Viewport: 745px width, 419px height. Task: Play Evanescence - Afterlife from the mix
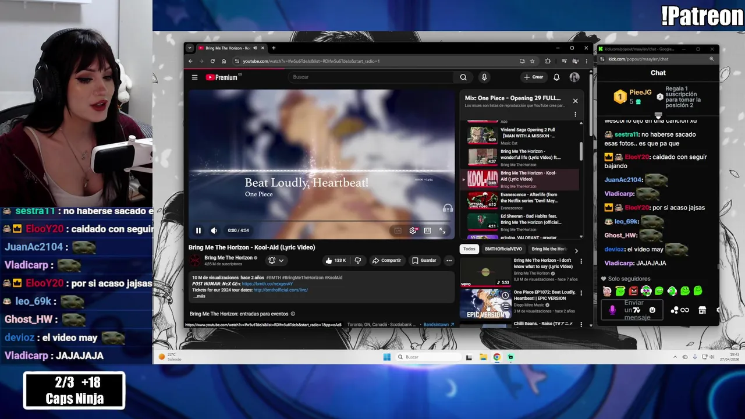tap(522, 201)
